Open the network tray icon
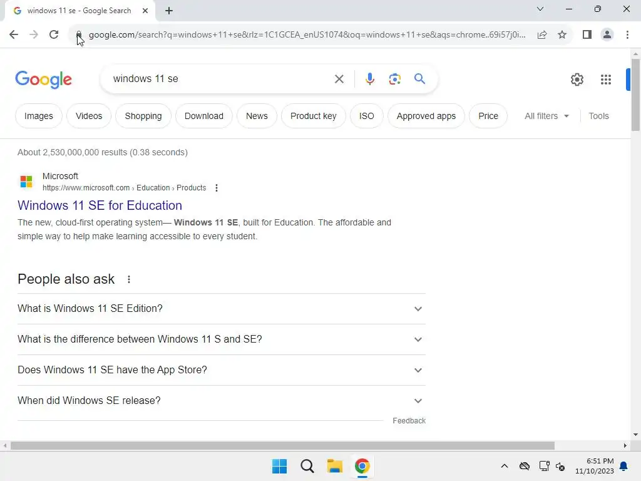641x481 pixels. pyautogui.click(x=544, y=466)
